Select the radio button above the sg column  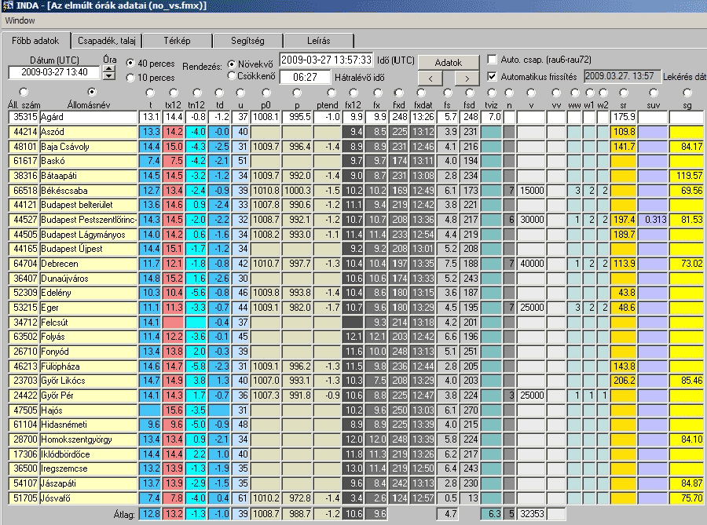click(687, 93)
